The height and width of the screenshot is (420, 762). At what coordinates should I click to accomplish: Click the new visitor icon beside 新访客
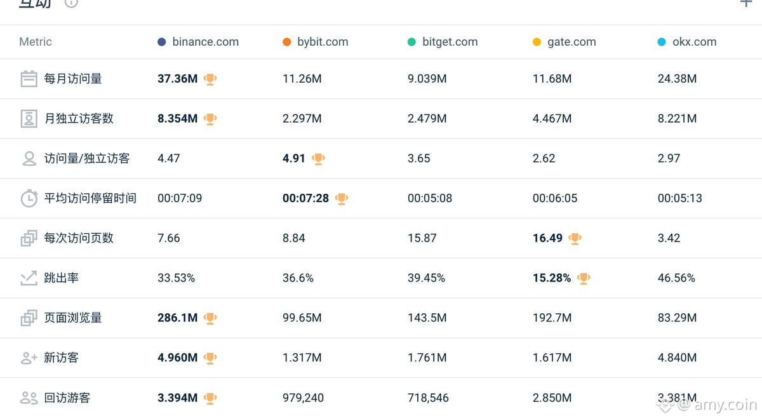click(29, 358)
